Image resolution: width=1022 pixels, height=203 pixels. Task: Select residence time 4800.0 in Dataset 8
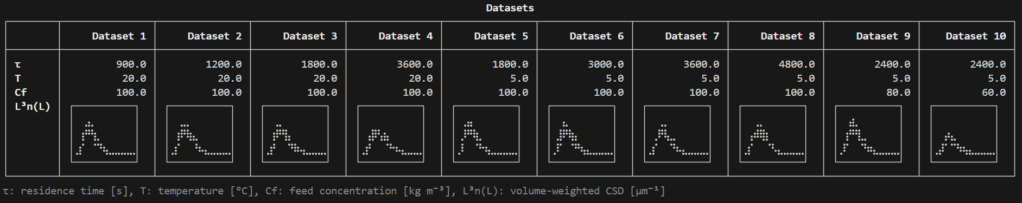[x=797, y=64]
